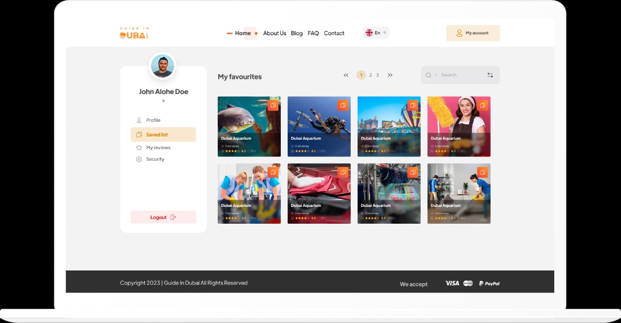
Task: Unsave the skydiving card via bookmark icon
Action: tap(342, 106)
